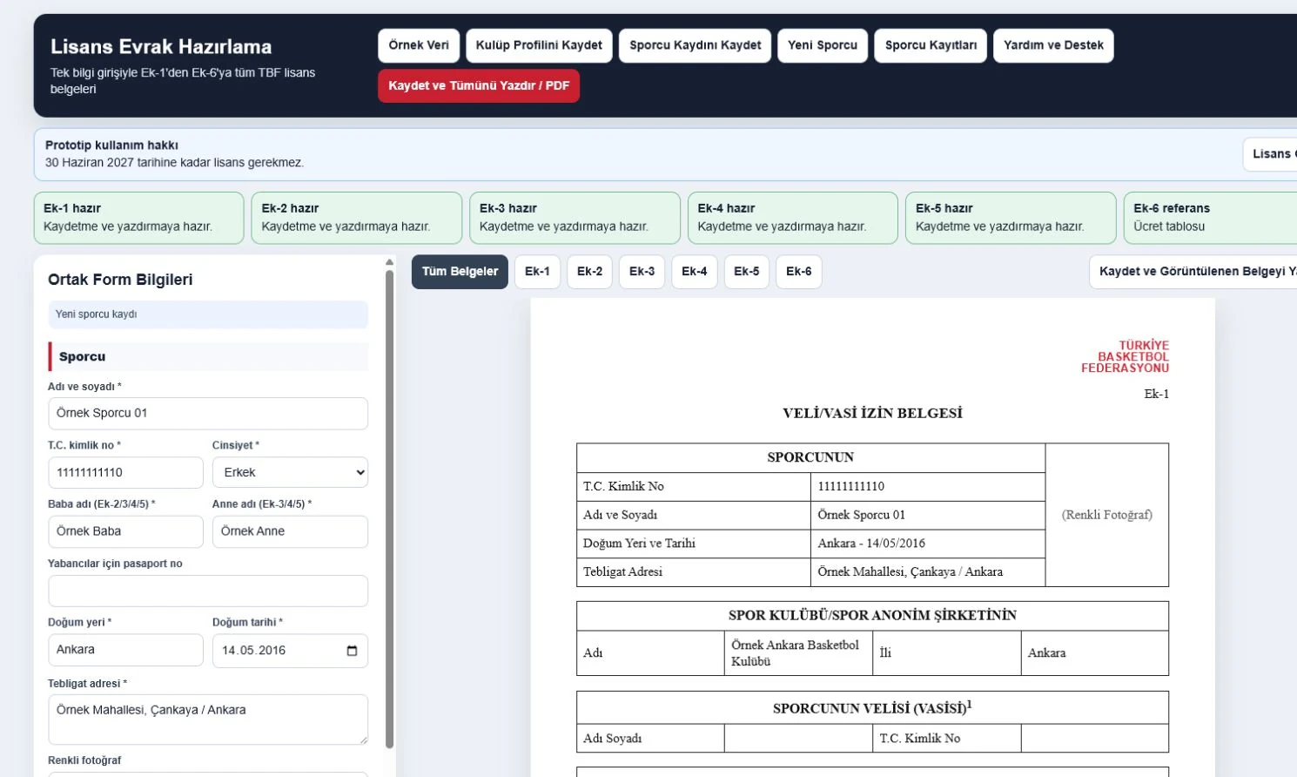
Task: Focus the Adı ve soyadı input
Action: point(208,414)
